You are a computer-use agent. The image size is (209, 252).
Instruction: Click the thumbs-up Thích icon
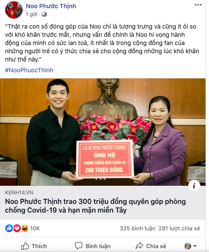[25, 246]
